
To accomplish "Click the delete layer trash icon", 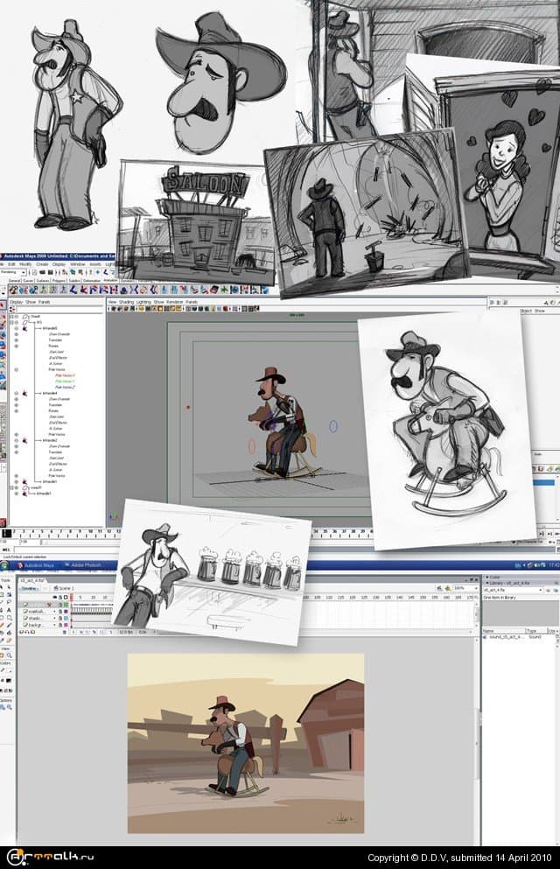I will (x=64, y=633).
